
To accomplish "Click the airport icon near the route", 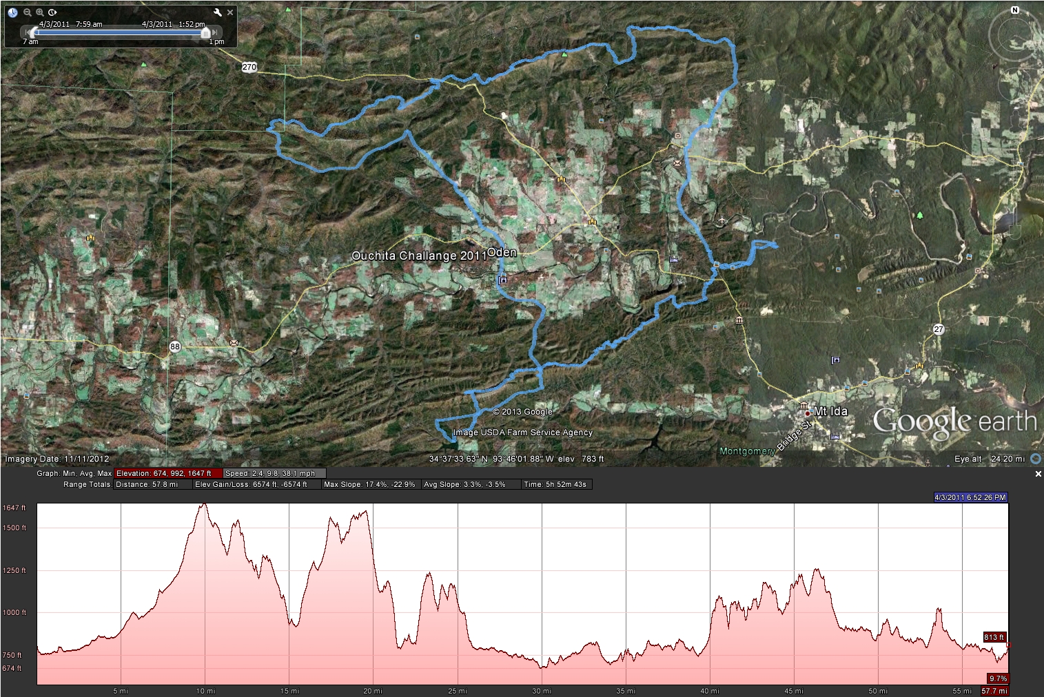I will (722, 220).
